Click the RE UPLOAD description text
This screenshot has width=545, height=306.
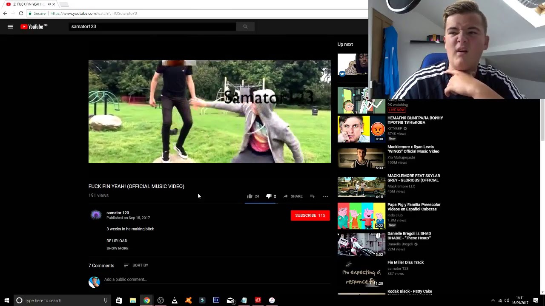117,241
